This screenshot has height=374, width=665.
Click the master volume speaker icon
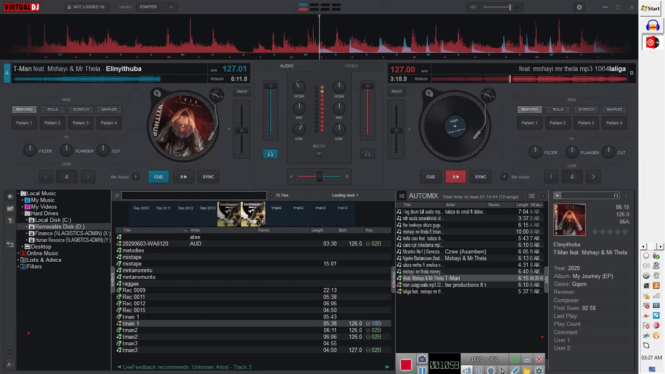click(x=473, y=7)
